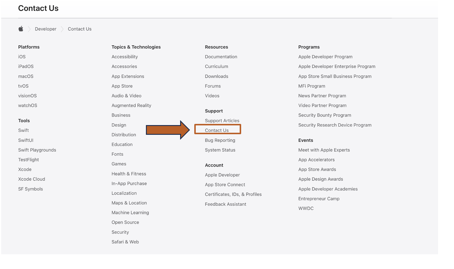Image resolution: width=454 pixels, height=269 pixels.
Task: Navigate to Xcode Cloud
Action: tap(32, 179)
